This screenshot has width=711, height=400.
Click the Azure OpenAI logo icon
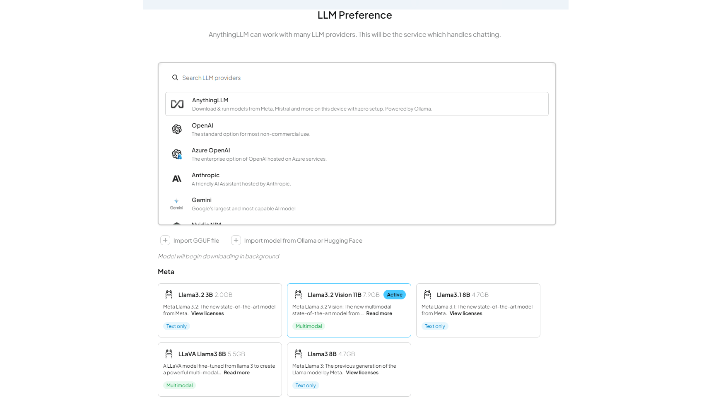[x=177, y=154]
